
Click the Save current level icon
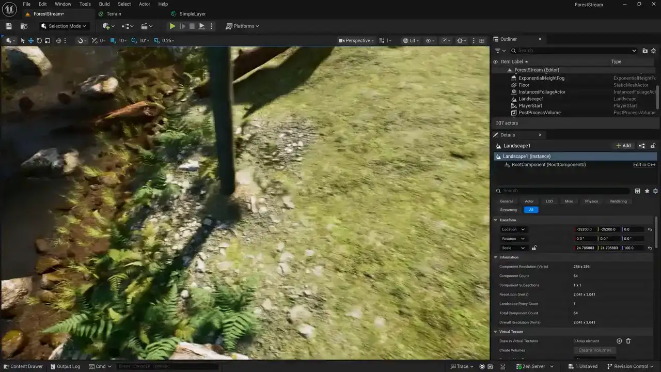coord(9,26)
